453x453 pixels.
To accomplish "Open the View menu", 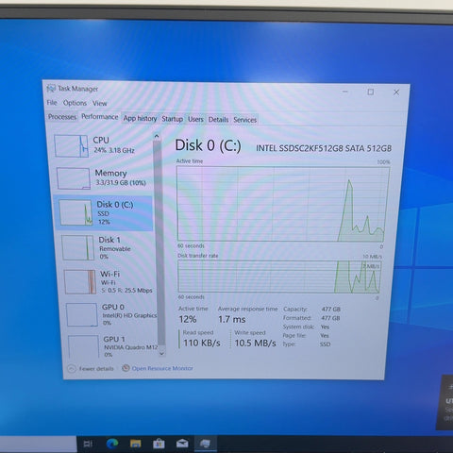I will [x=99, y=104].
